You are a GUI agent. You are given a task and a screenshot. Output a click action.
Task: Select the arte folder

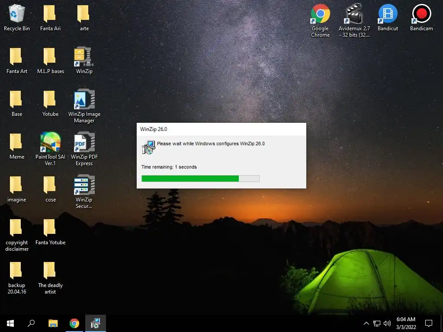(x=84, y=17)
